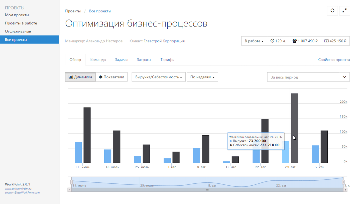Open Свойства проекта link
This screenshot has width=355, height=204.
[x=334, y=60]
